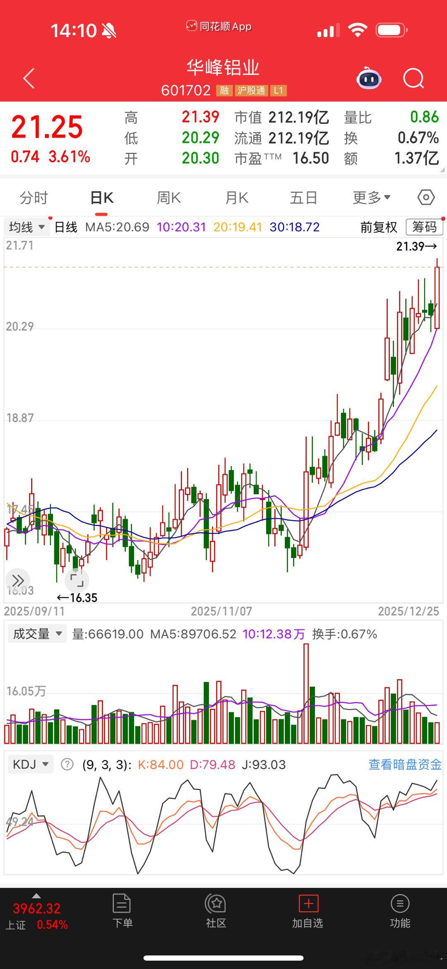Tap stock code 601702
The width and height of the screenshot is (447, 969).
[x=186, y=91]
